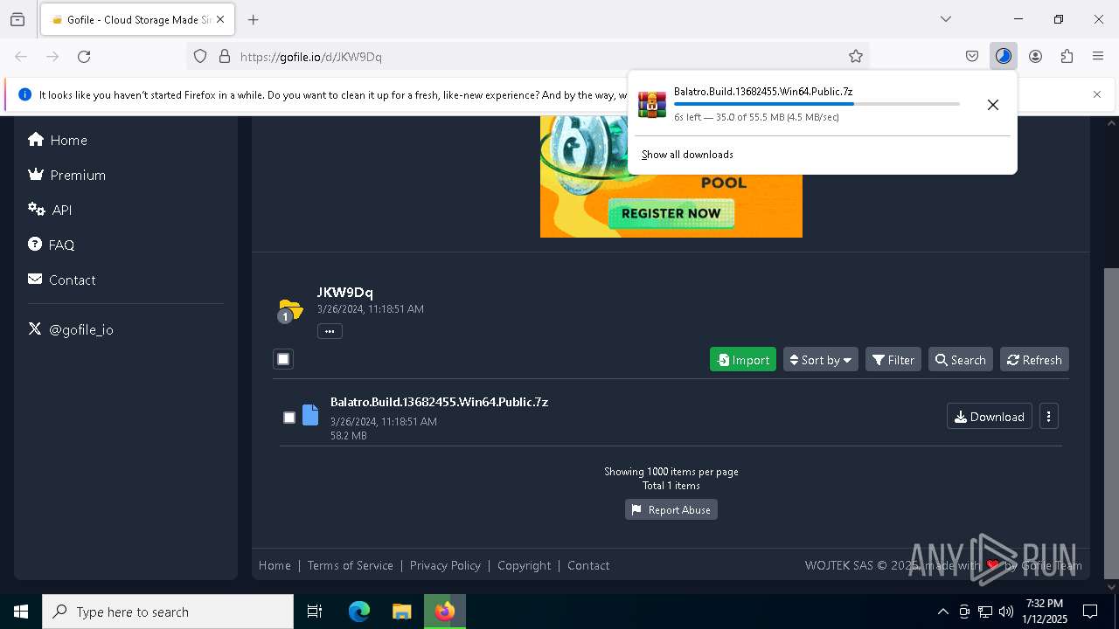This screenshot has height=629, width=1119.
Task: Click the page vertical scrollbar
Action: coord(1111,423)
